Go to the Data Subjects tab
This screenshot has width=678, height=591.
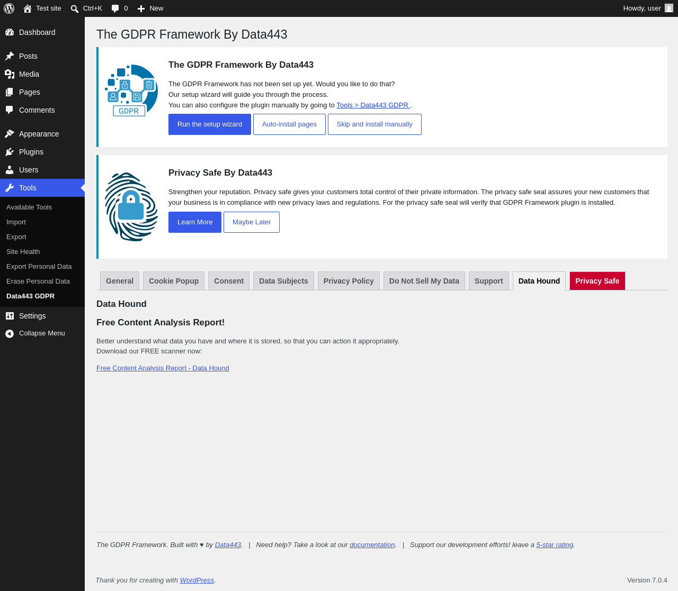coord(283,281)
